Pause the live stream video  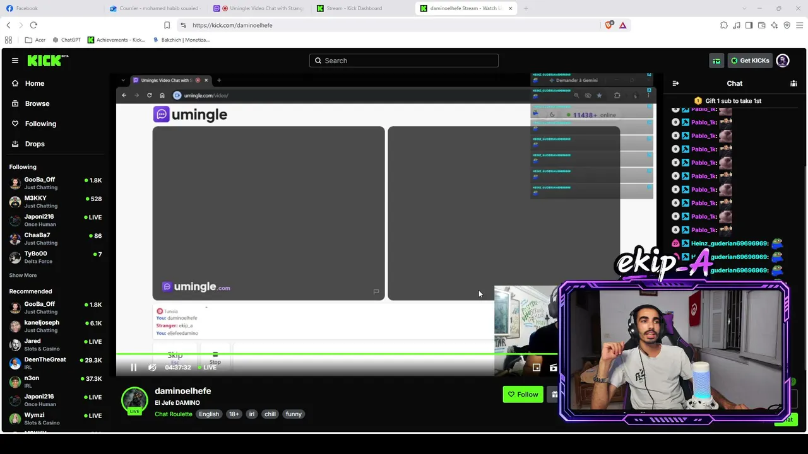pyautogui.click(x=134, y=368)
